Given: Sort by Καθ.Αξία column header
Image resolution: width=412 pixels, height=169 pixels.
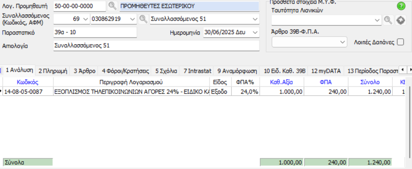Looking at the screenshot, I should coord(281,82).
